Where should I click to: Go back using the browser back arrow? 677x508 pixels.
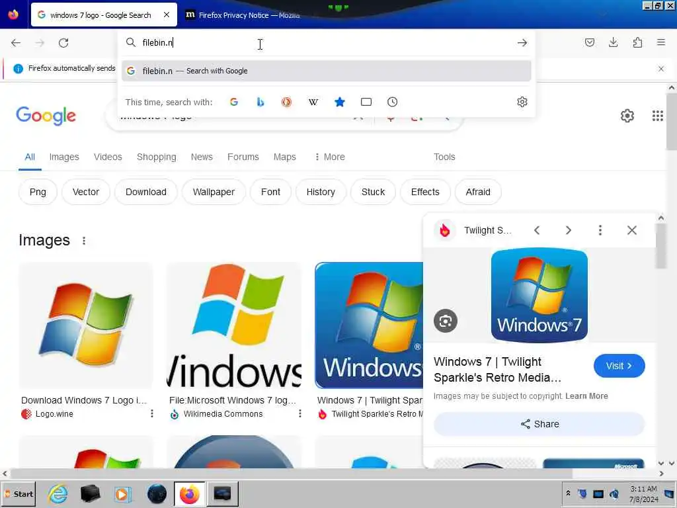click(16, 43)
